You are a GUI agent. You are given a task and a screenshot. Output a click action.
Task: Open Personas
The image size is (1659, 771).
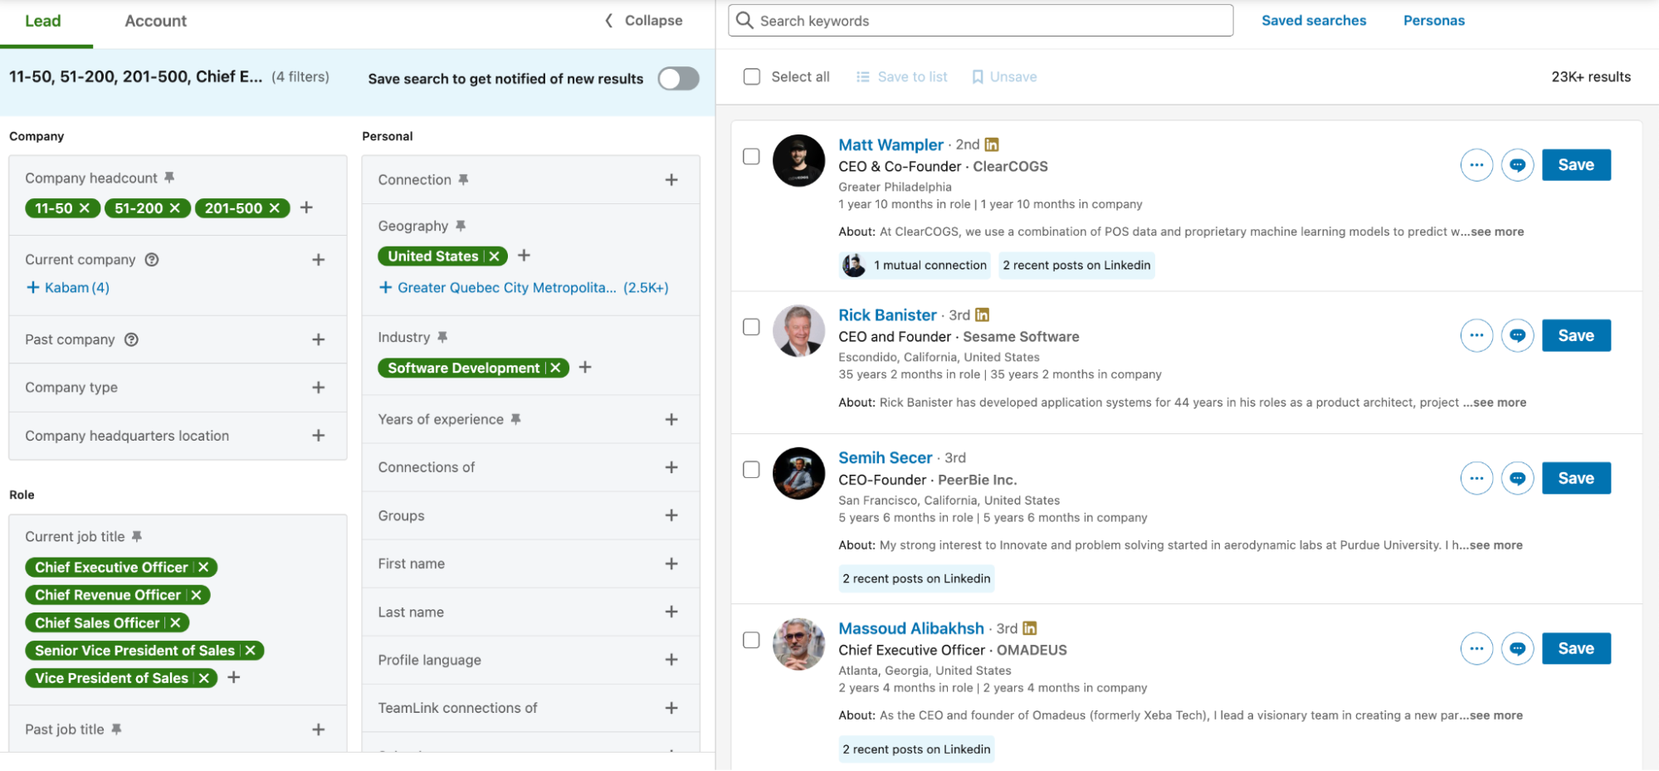(1434, 21)
